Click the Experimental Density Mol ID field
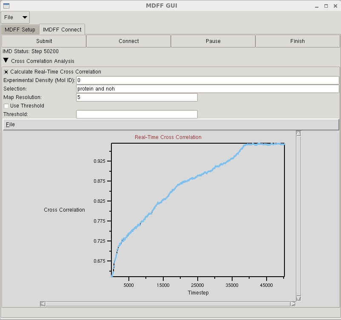This screenshot has width=341, height=320. pyautogui.click(x=207, y=80)
